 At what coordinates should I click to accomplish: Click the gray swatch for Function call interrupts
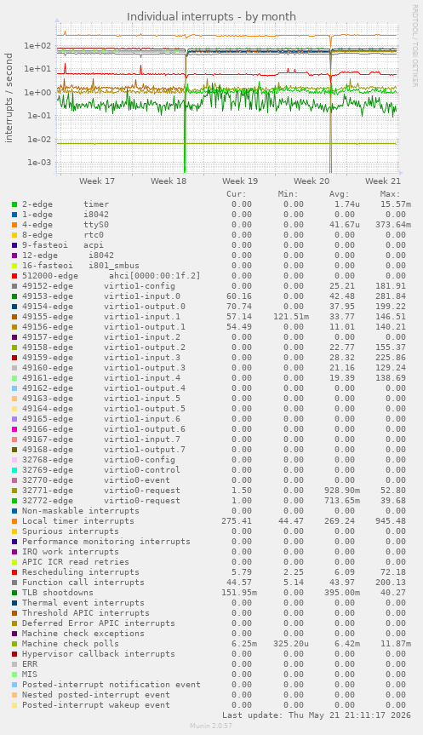[14, 583]
